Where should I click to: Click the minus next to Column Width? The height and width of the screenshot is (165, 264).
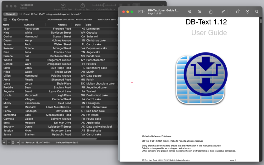pos(94,10)
